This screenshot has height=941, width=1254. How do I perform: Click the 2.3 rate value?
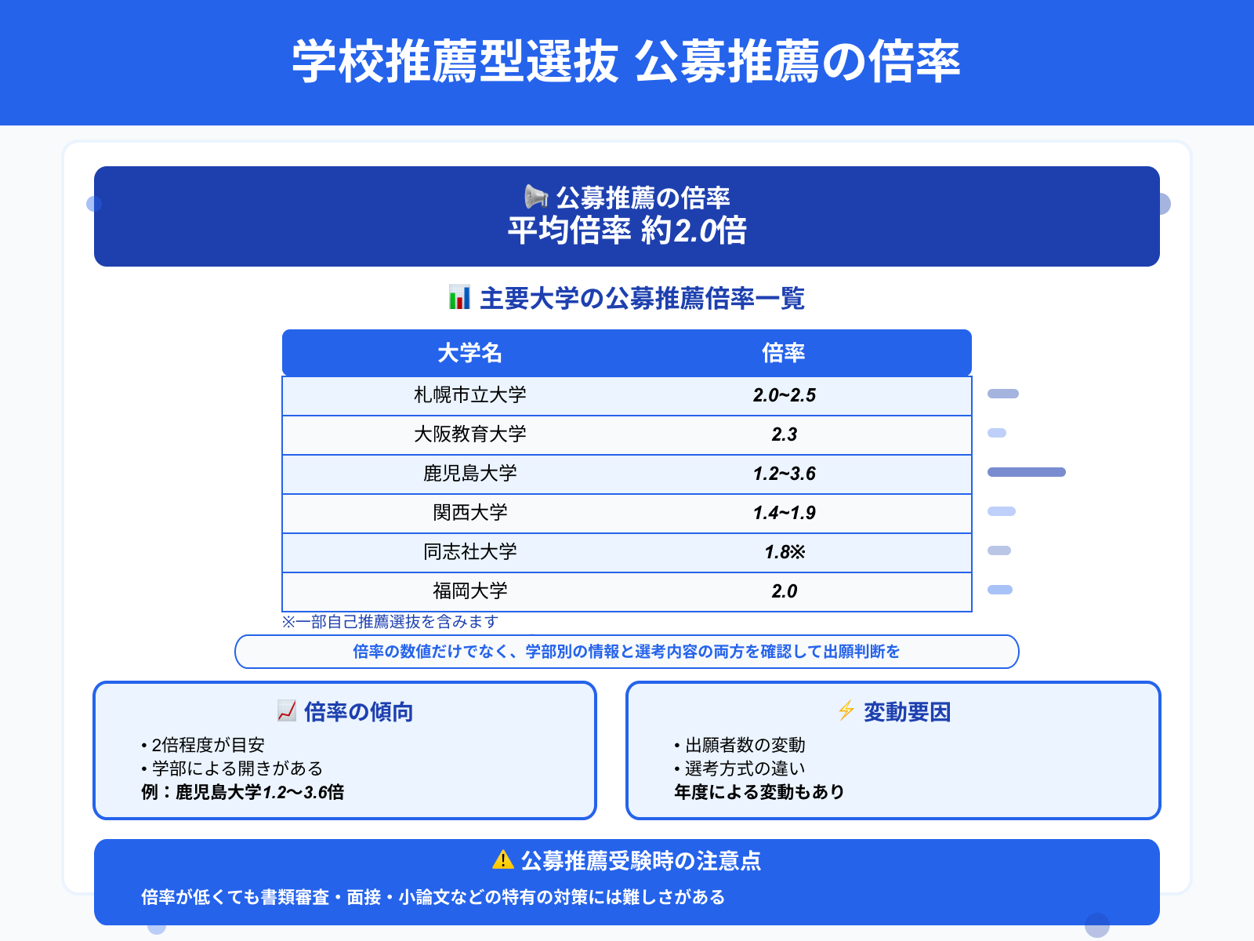(x=784, y=434)
